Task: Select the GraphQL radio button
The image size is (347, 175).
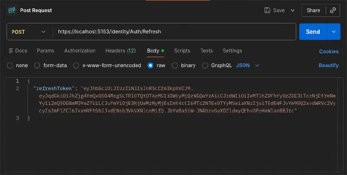Action: [205, 65]
